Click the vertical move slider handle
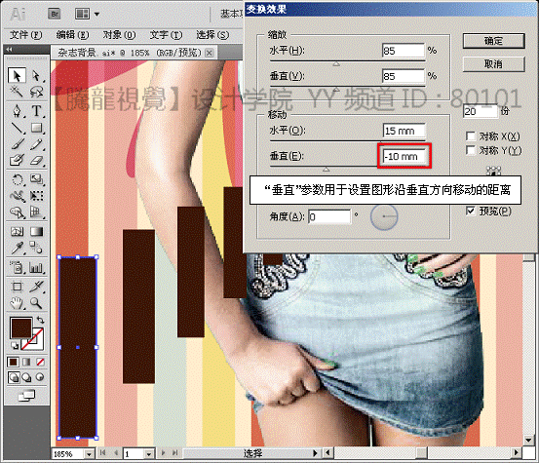Image resolution: width=539 pixels, height=463 pixels. (327, 169)
